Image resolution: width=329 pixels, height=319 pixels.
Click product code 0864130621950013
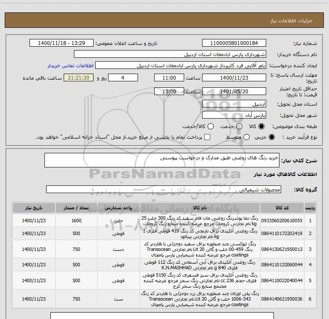[x=282, y=249]
